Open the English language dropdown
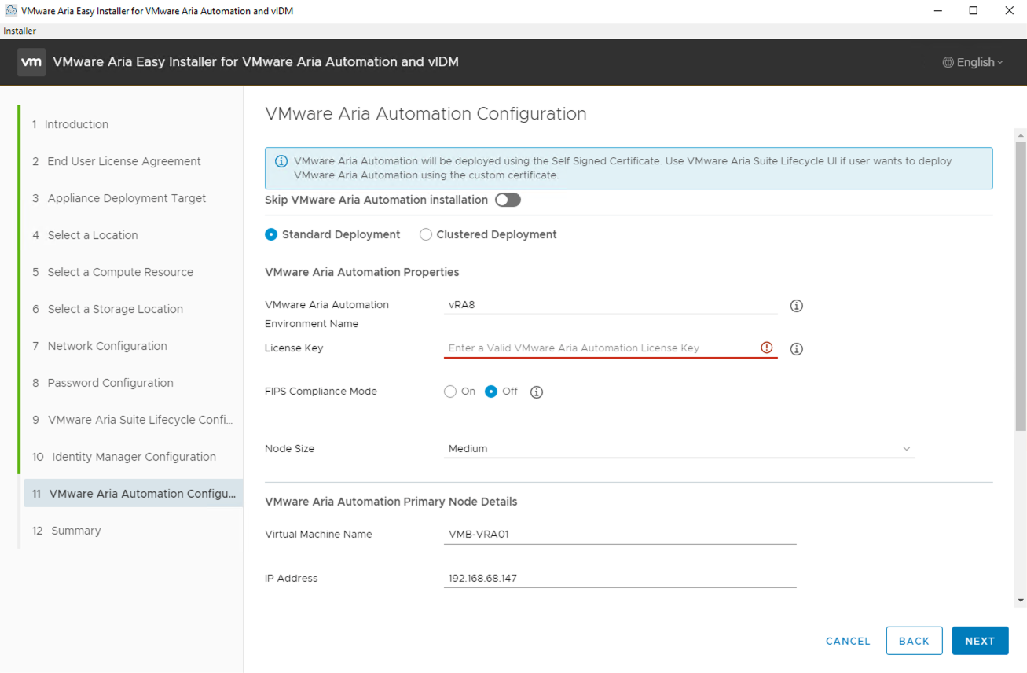This screenshot has width=1027, height=673. 974,62
